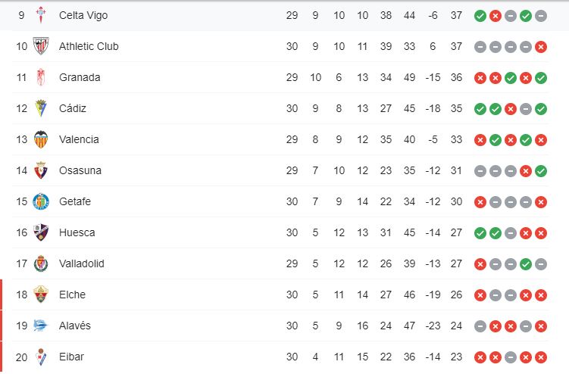Click the Valencia bat crest icon
This screenshot has height=374, width=569.
pyautogui.click(x=41, y=139)
